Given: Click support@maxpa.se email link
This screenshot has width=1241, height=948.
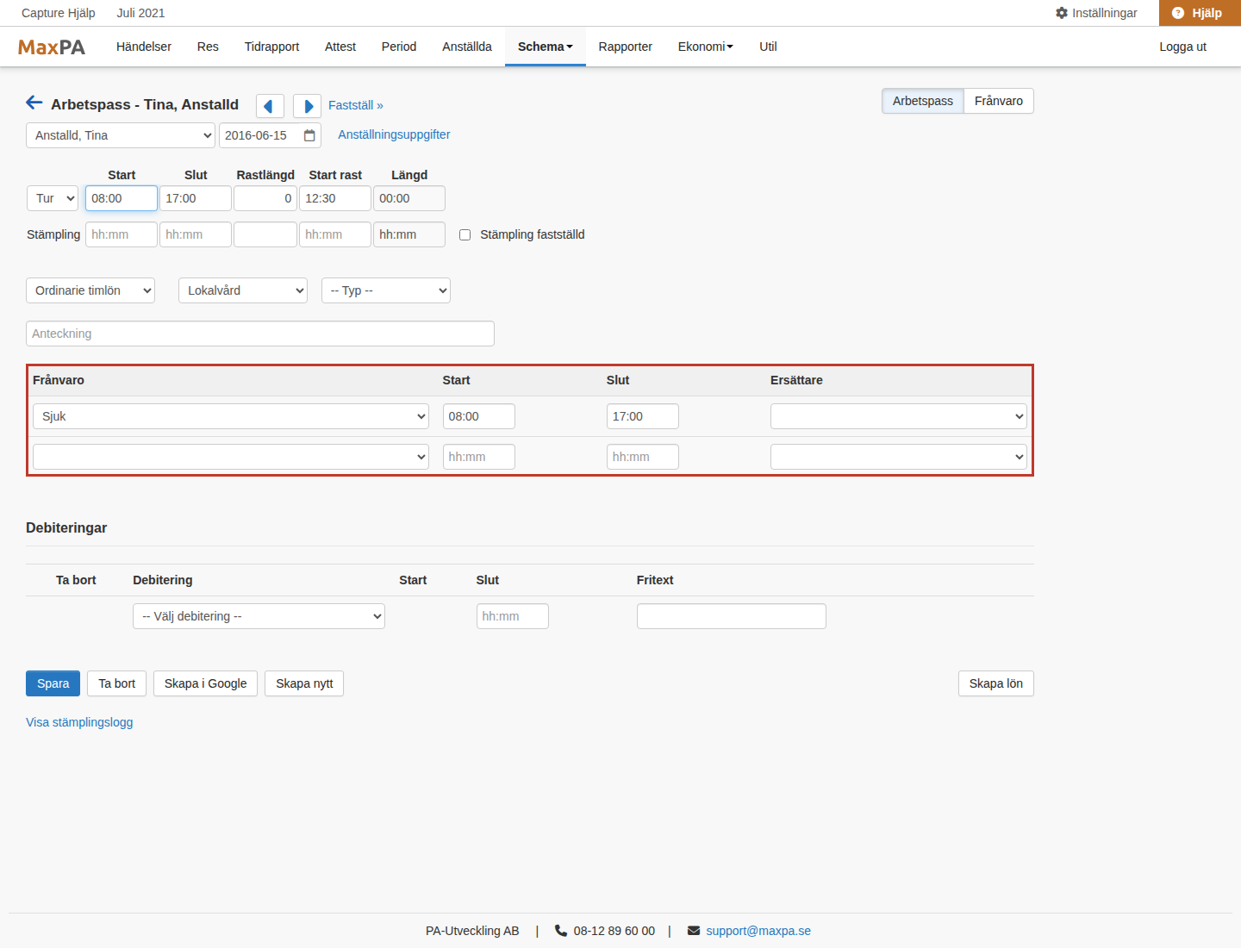Looking at the screenshot, I should pos(758,931).
